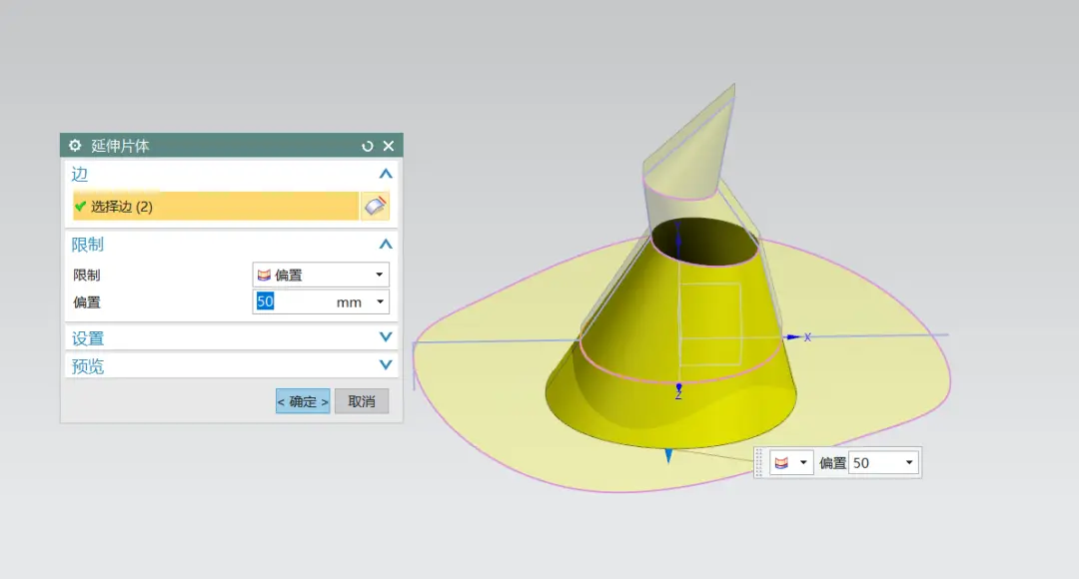Image resolution: width=1079 pixels, height=579 pixels.
Task: Expand the 设置 section
Action: click(x=386, y=337)
